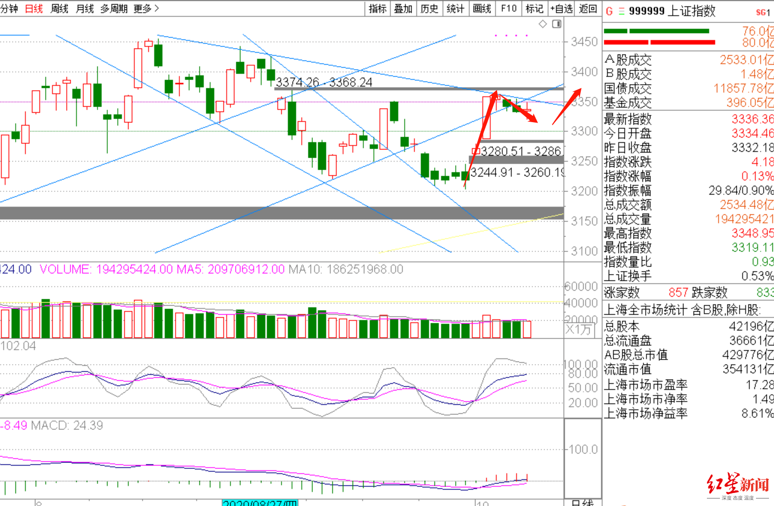Add to watchlist with +自选

point(561,9)
